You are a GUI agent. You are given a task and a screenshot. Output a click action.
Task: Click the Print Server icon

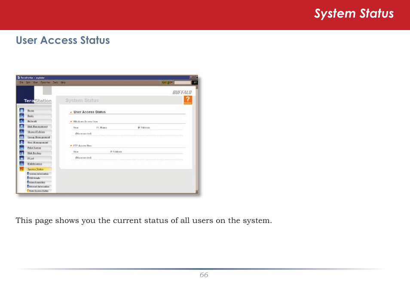click(21, 148)
